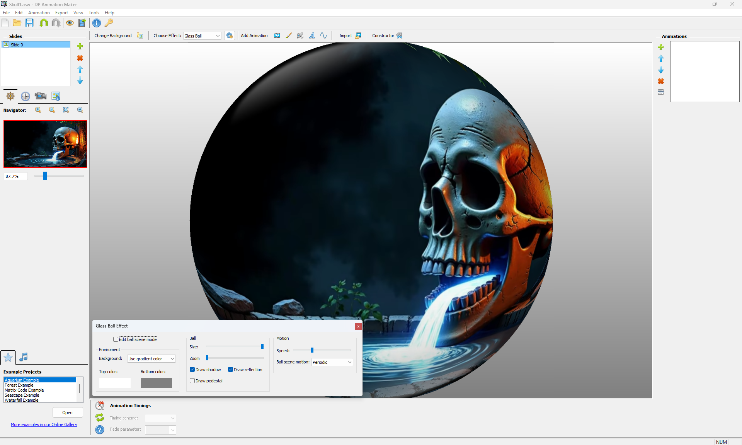Click the Open button for example projects
The image size is (742, 445).
point(68,413)
